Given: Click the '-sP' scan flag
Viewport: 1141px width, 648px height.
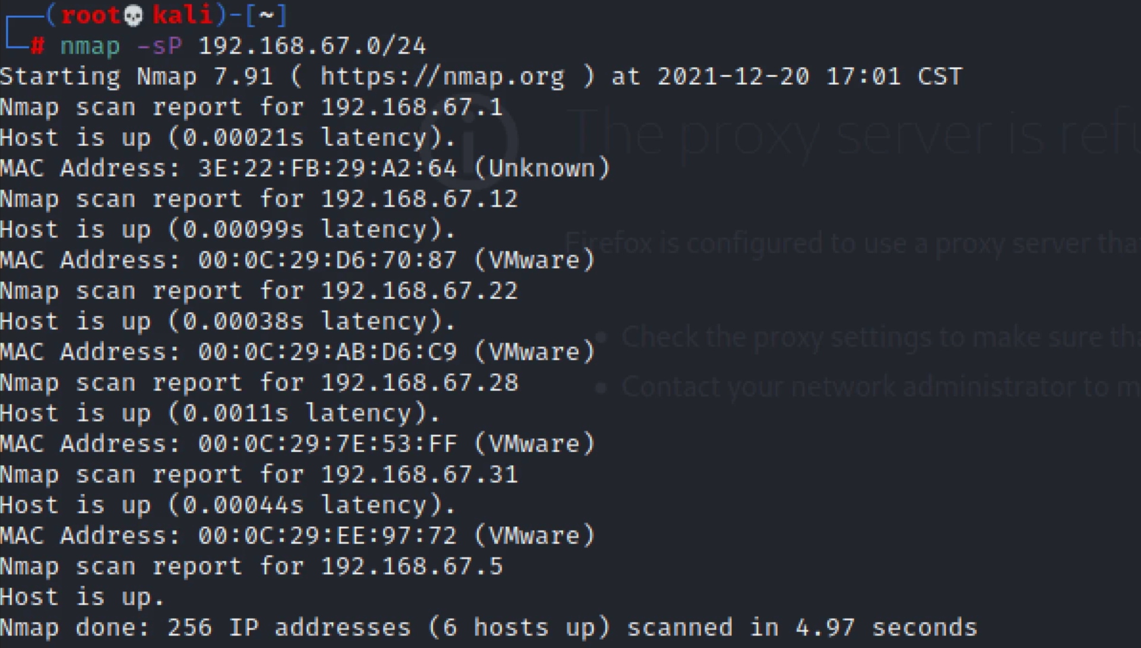Looking at the screenshot, I should (159, 46).
